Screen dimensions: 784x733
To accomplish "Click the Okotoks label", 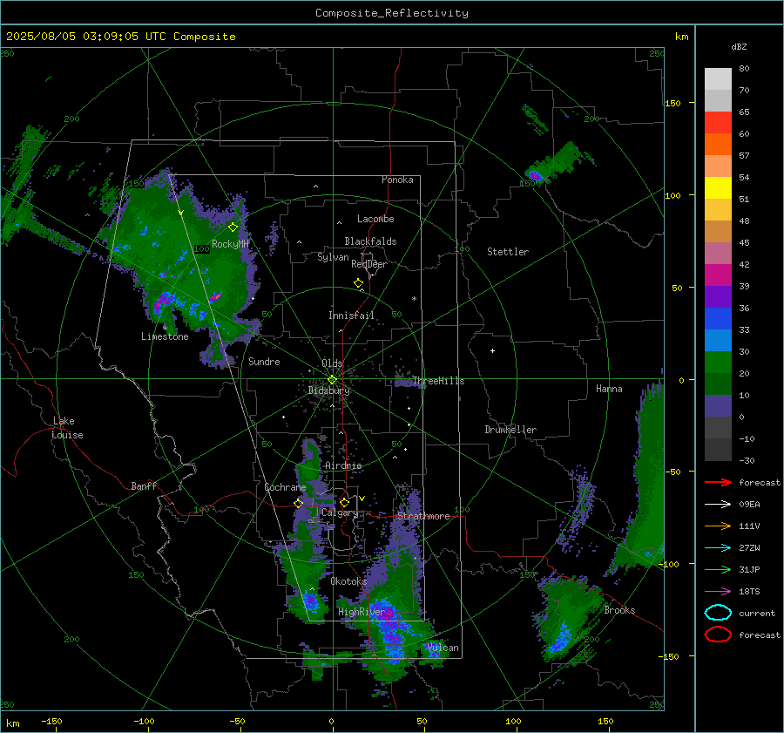I will [348, 581].
